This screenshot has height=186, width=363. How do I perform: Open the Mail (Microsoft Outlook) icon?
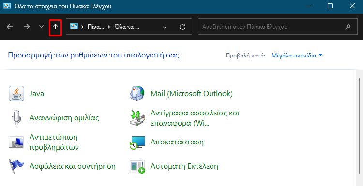(x=137, y=94)
